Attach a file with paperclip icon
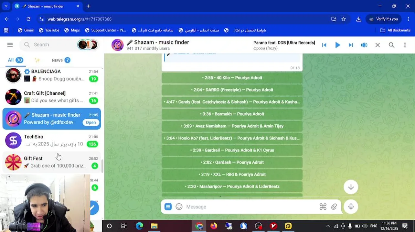 coord(334,207)
